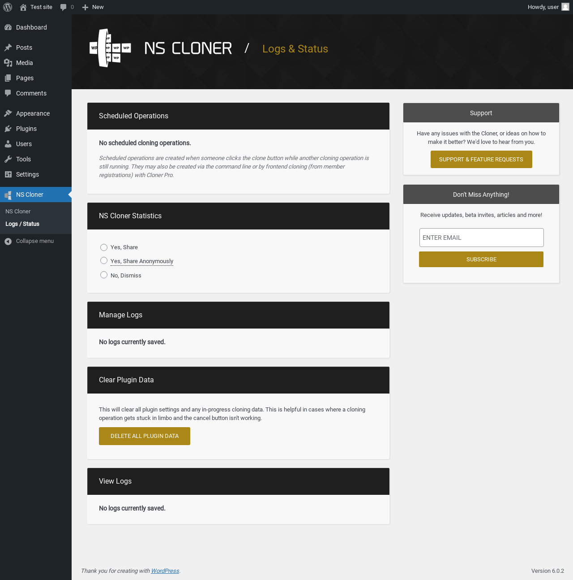Open the WordPress logo menu

pyautogui.click(x=8, y=7)
